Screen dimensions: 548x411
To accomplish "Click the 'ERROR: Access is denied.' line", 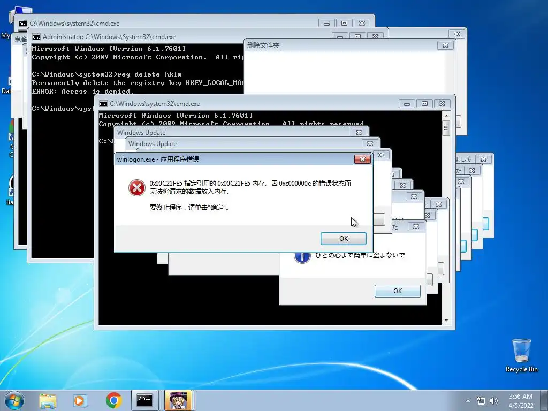I will tap(83, 92).
